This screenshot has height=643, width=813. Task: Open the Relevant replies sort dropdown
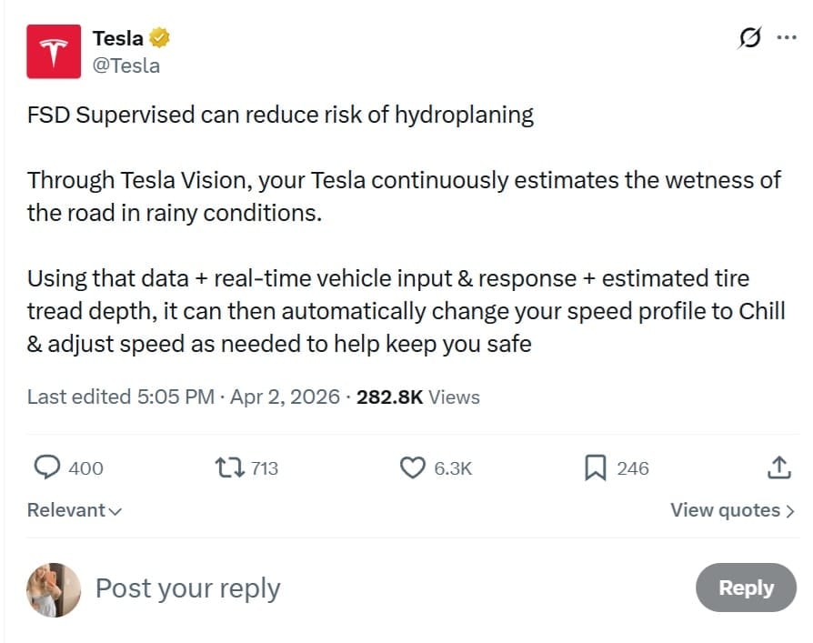[74, 510]
